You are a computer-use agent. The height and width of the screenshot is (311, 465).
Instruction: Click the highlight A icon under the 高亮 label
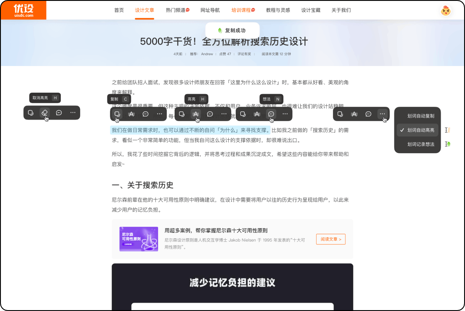pyautogui.click(x=196, y=114)
